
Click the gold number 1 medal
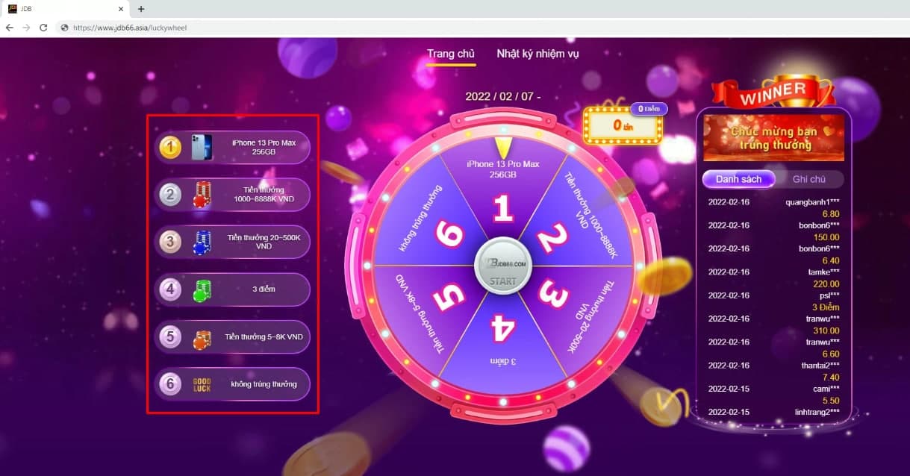pyautogui.click(x=171, y=148)
